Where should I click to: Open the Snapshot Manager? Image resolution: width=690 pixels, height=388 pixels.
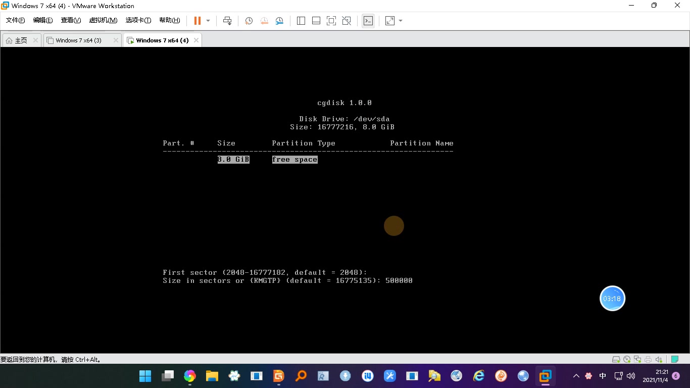[x=279, y=21]
